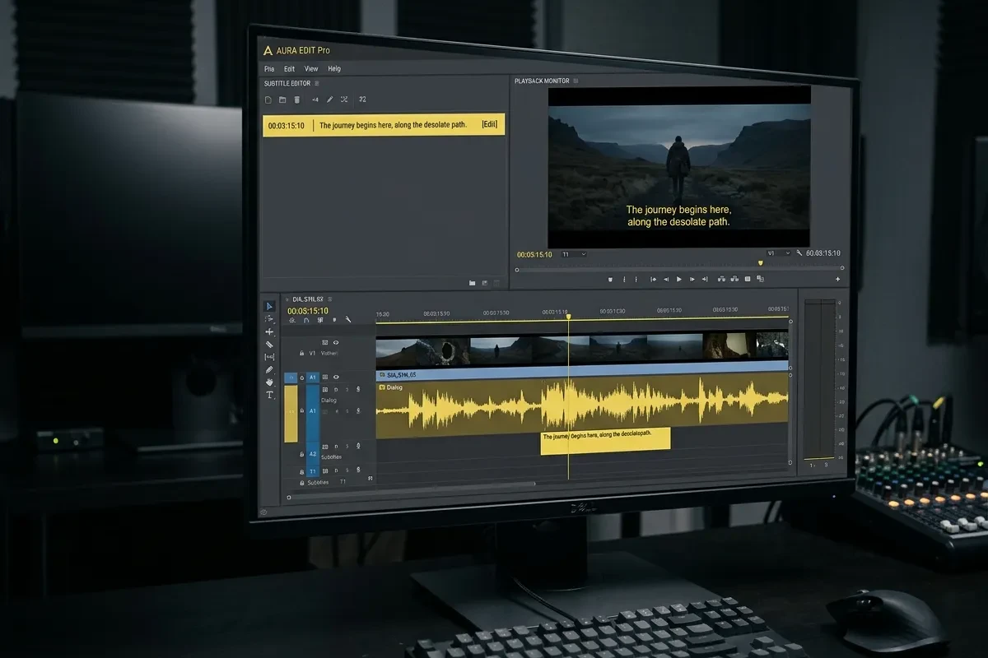Viewport: 988px width, 658px height.
Task: Step forward one frame
Action: [692, 280]
